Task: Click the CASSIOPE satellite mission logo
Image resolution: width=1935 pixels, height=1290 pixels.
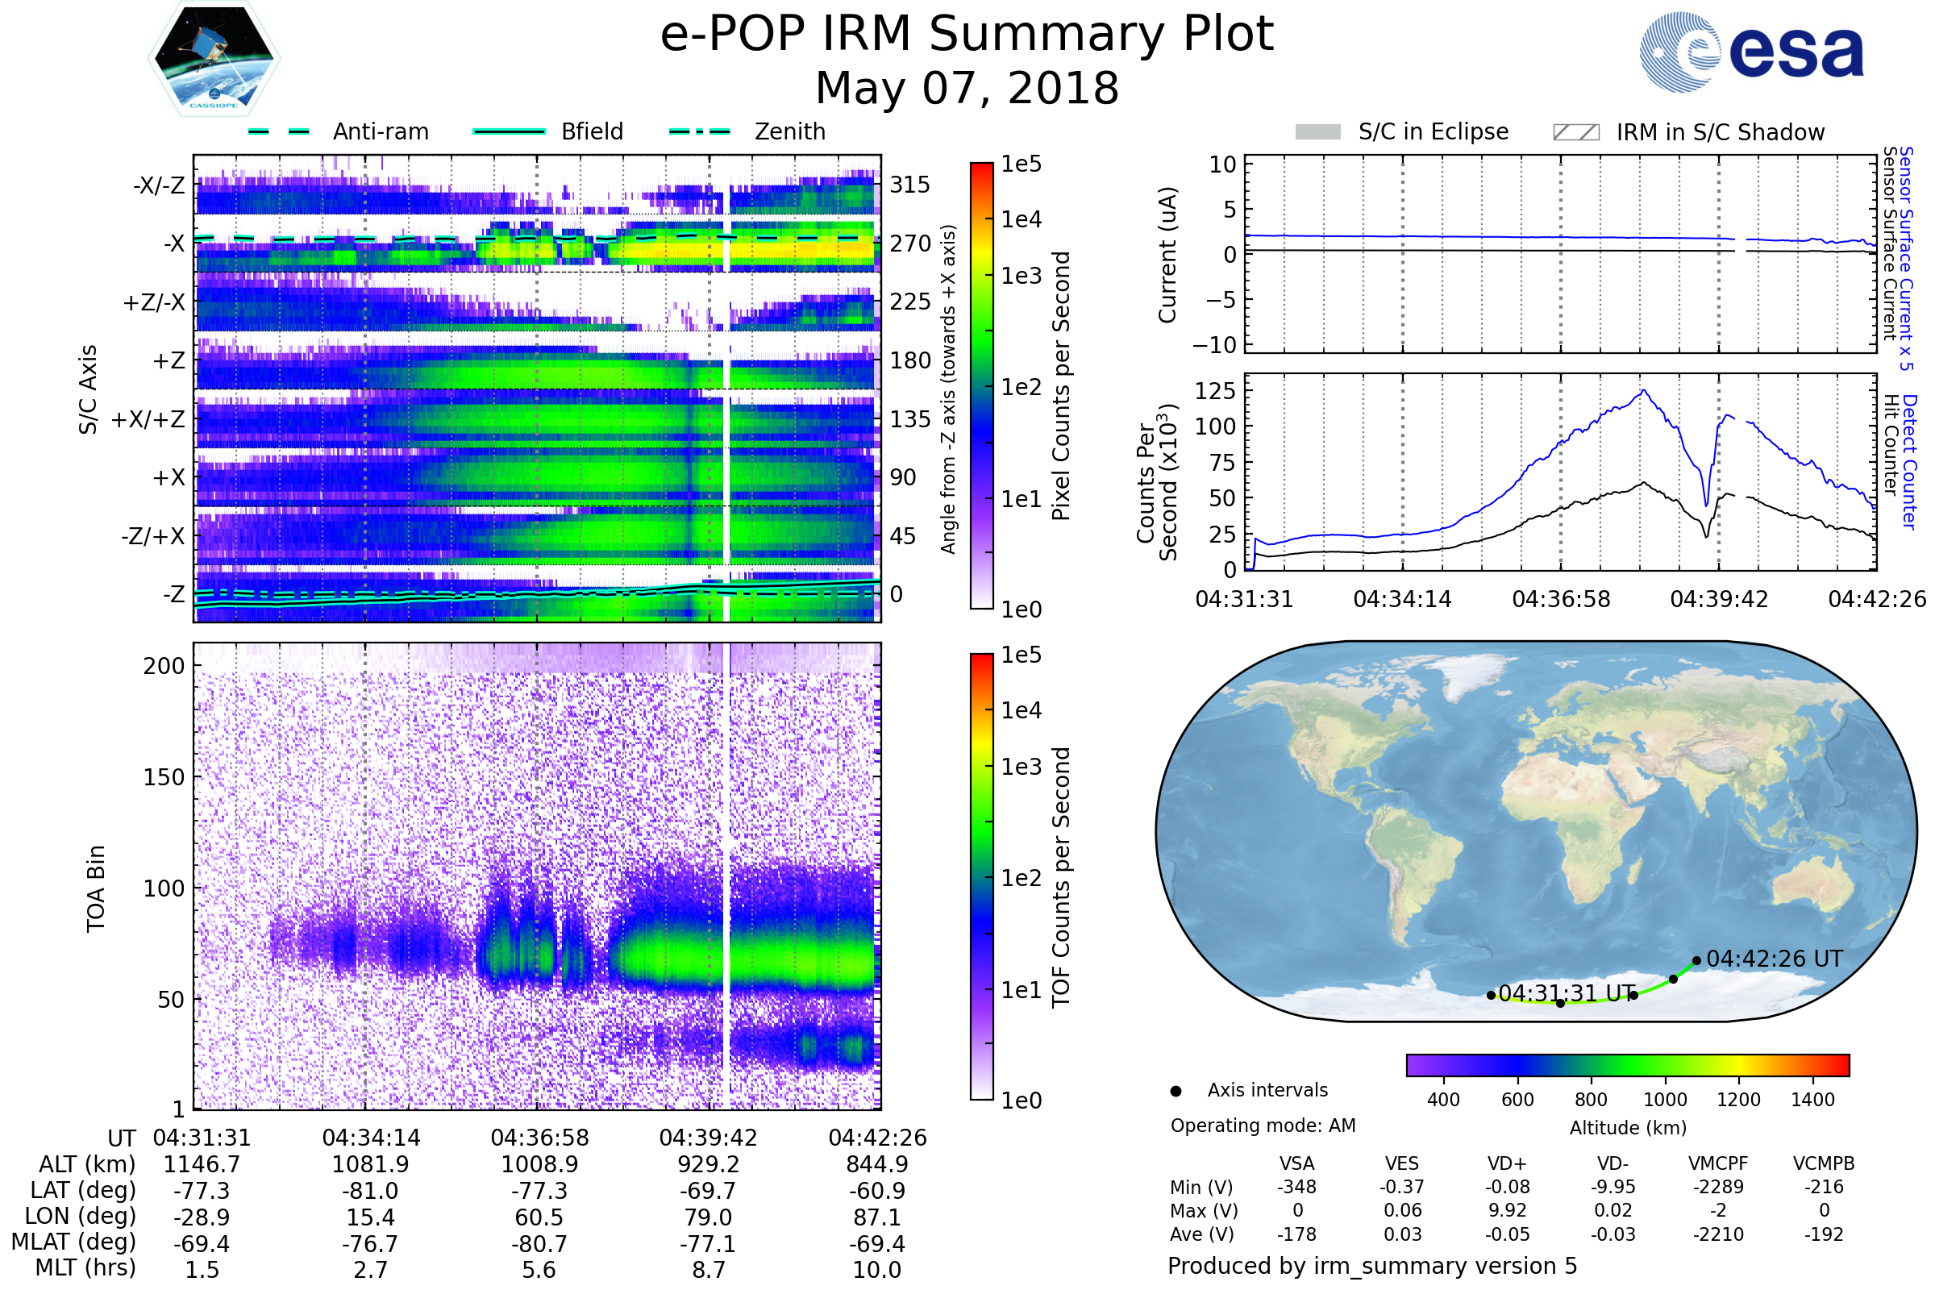Action: (x=214, y=59)
